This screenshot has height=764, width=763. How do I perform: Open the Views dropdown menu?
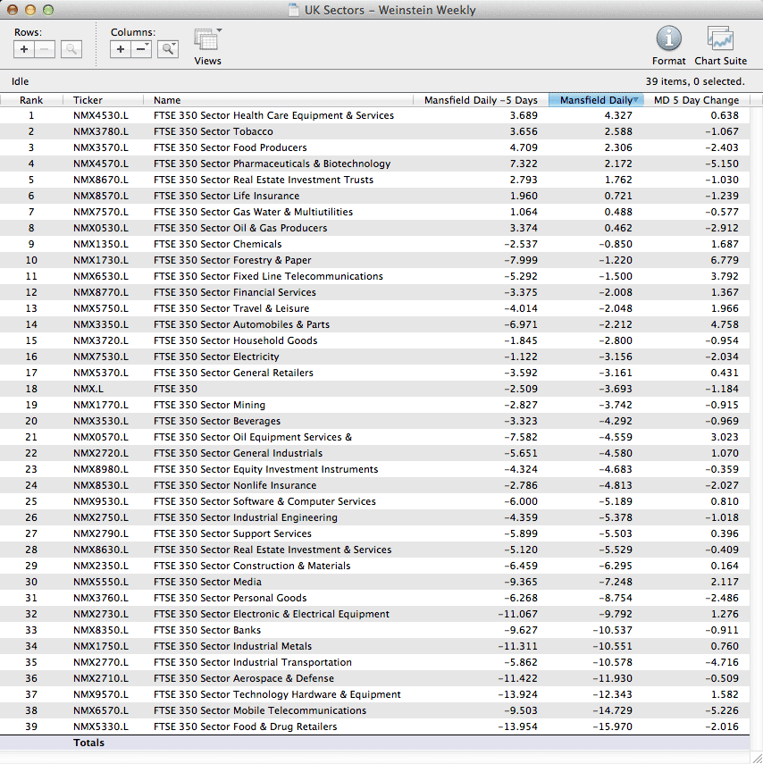pyautogui.click(x=207, y=41)
